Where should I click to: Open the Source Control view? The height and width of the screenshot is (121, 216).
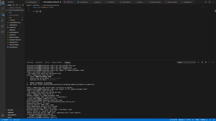click(3, 14)
